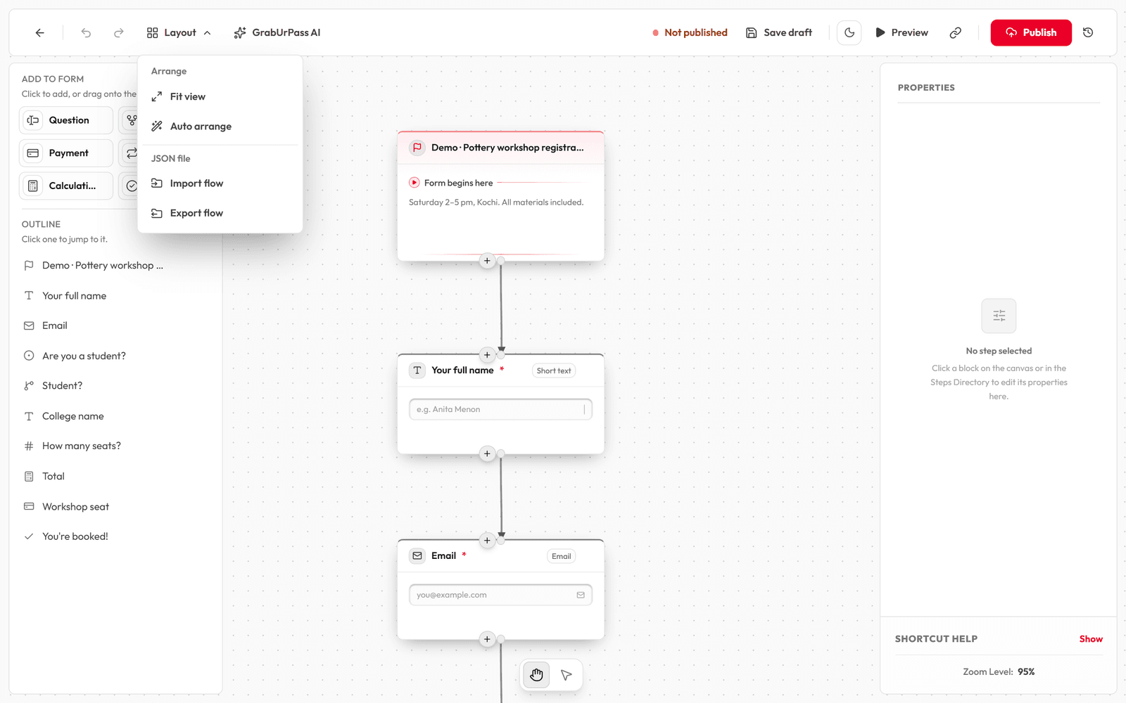Click plus button below Your full name card
Image resolution: width=1126 pixels, height=703 pixels.
coord(487,453)
